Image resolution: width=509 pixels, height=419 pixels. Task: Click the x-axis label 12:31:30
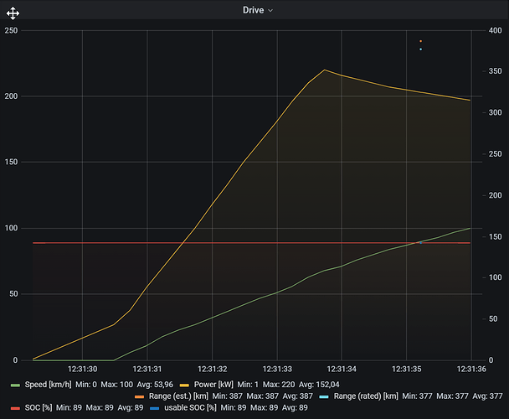tap(82, 370)
